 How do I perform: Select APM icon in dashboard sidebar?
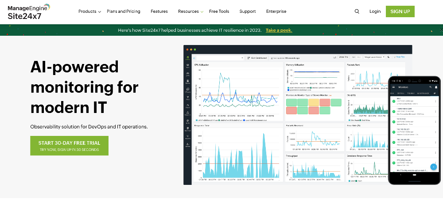click(x=187, y=74)
